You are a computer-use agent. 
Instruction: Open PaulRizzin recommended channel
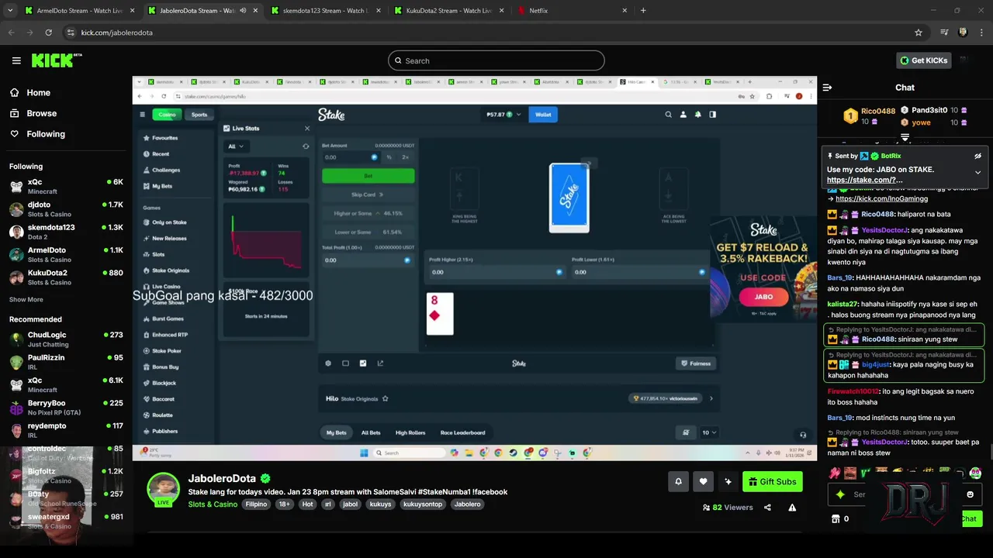66,362
